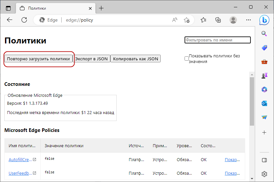Close the Политики tab
Image resolution: width=274 pixels, height=182 pixels.
(x=90, y=8)
